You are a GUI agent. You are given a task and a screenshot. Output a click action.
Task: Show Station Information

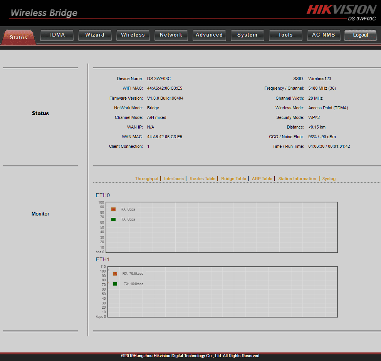[297, 179]
